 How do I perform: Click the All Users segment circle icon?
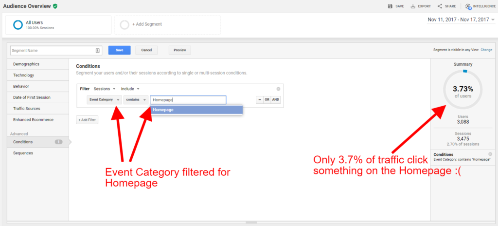[18, 25]
